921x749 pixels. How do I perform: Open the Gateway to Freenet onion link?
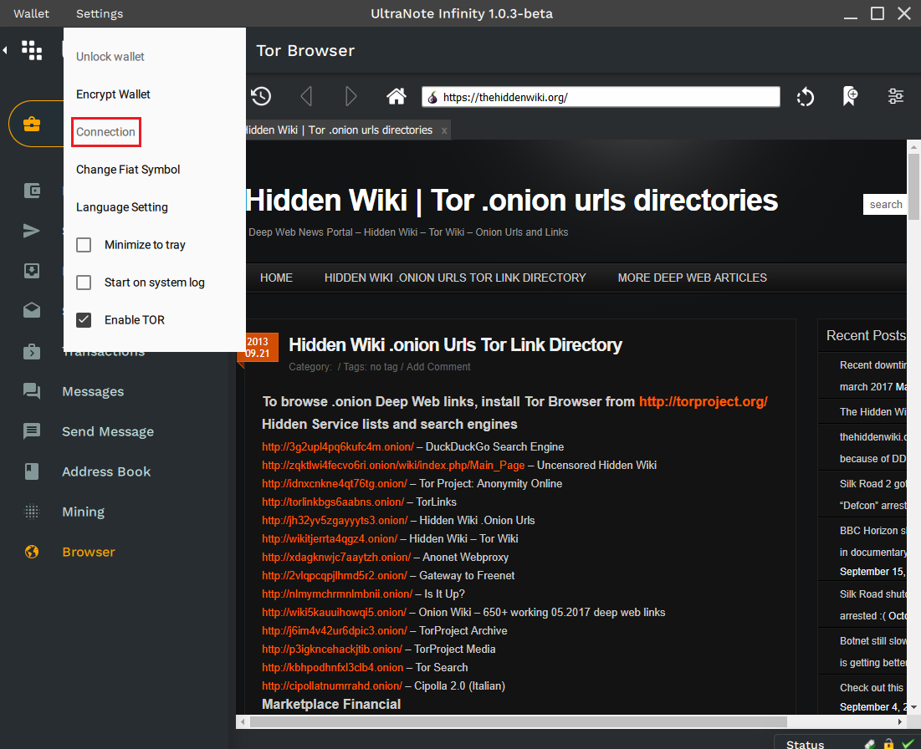(x=335, y=575)
